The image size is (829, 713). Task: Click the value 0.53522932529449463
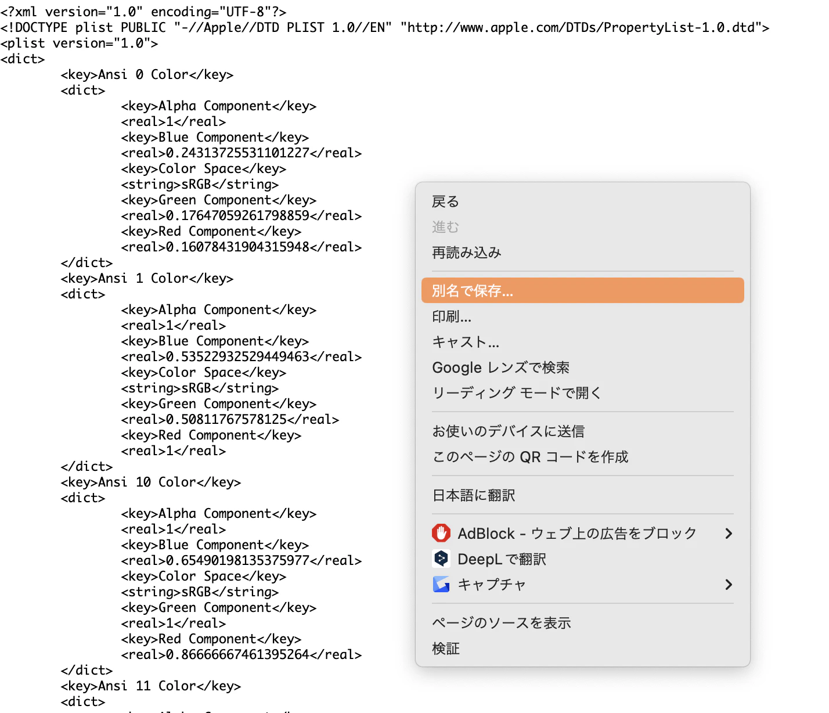(x=238, y=356)
